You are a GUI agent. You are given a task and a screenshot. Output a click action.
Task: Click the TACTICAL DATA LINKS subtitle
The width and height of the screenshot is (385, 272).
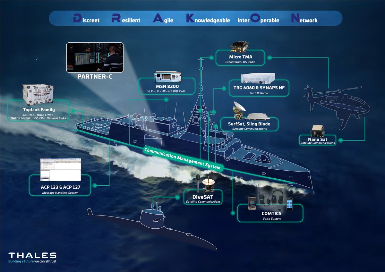pyautogui.click(x=39, y=115)
